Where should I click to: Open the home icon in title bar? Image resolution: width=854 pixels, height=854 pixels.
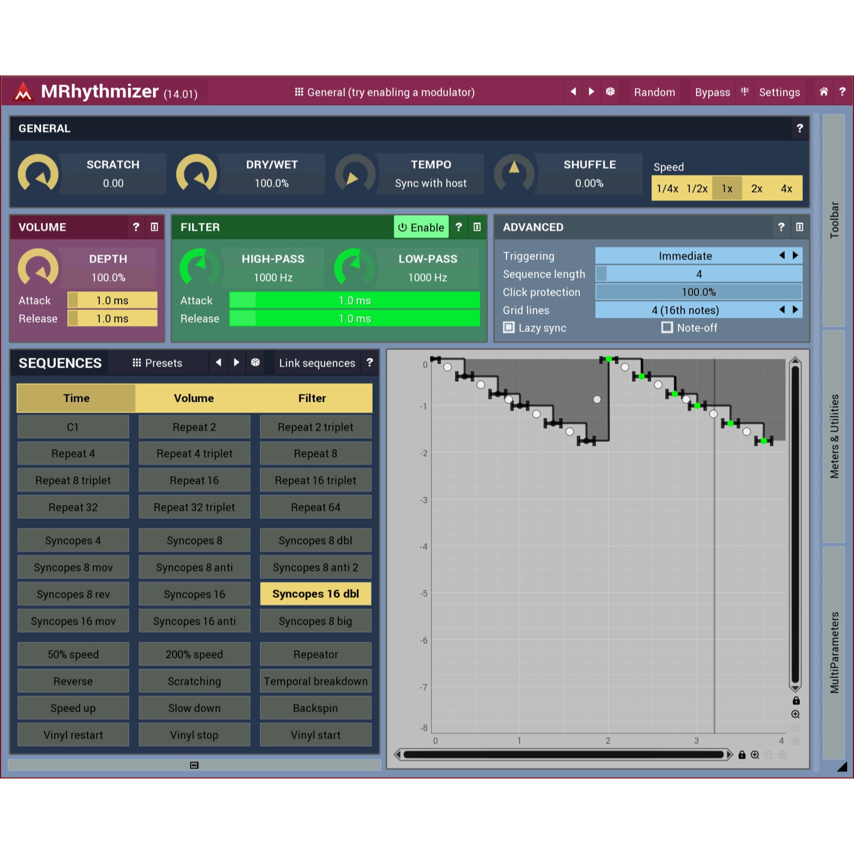click(x=824, y=91)
